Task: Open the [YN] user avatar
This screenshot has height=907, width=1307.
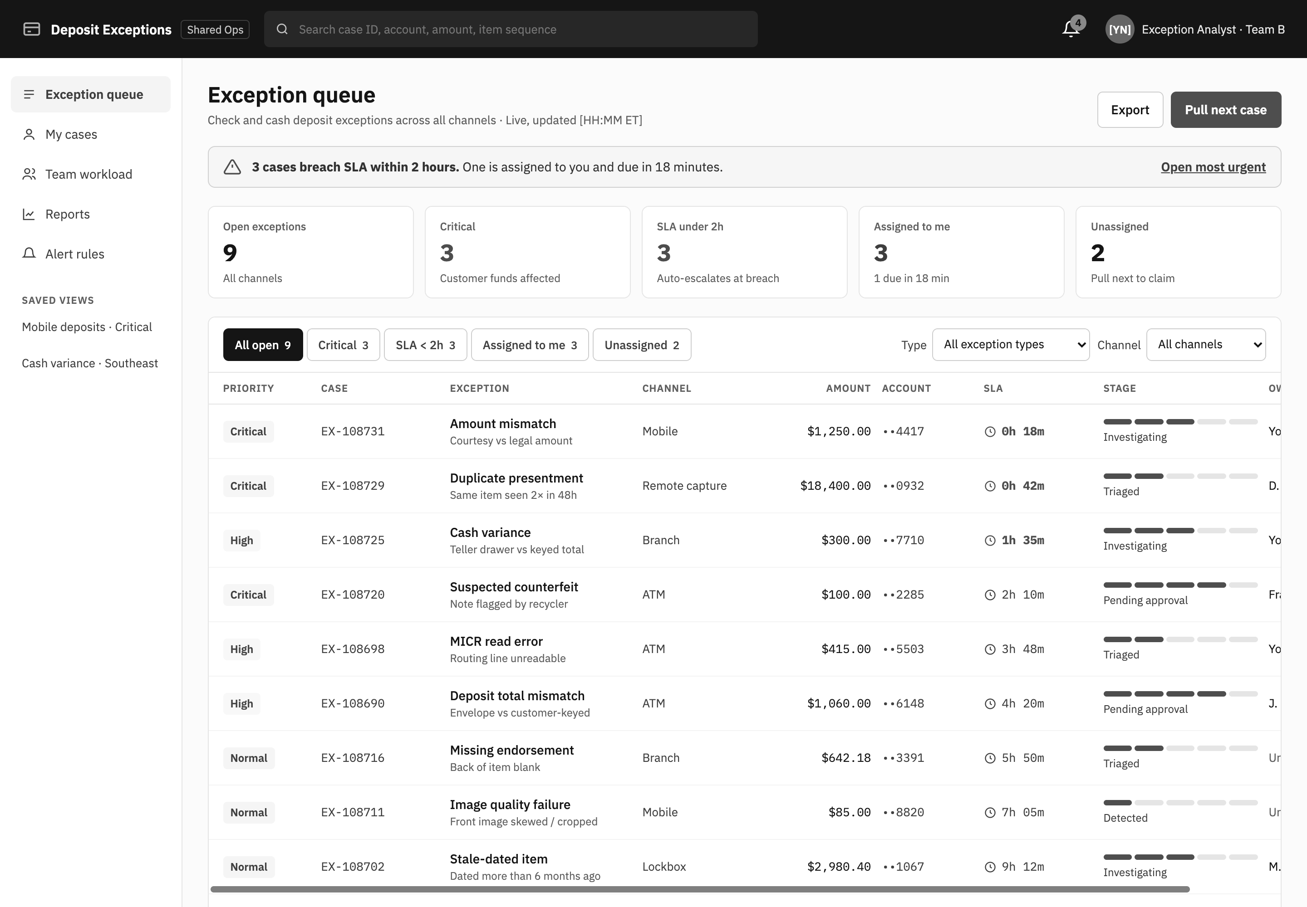Action: coord(1119,29)
